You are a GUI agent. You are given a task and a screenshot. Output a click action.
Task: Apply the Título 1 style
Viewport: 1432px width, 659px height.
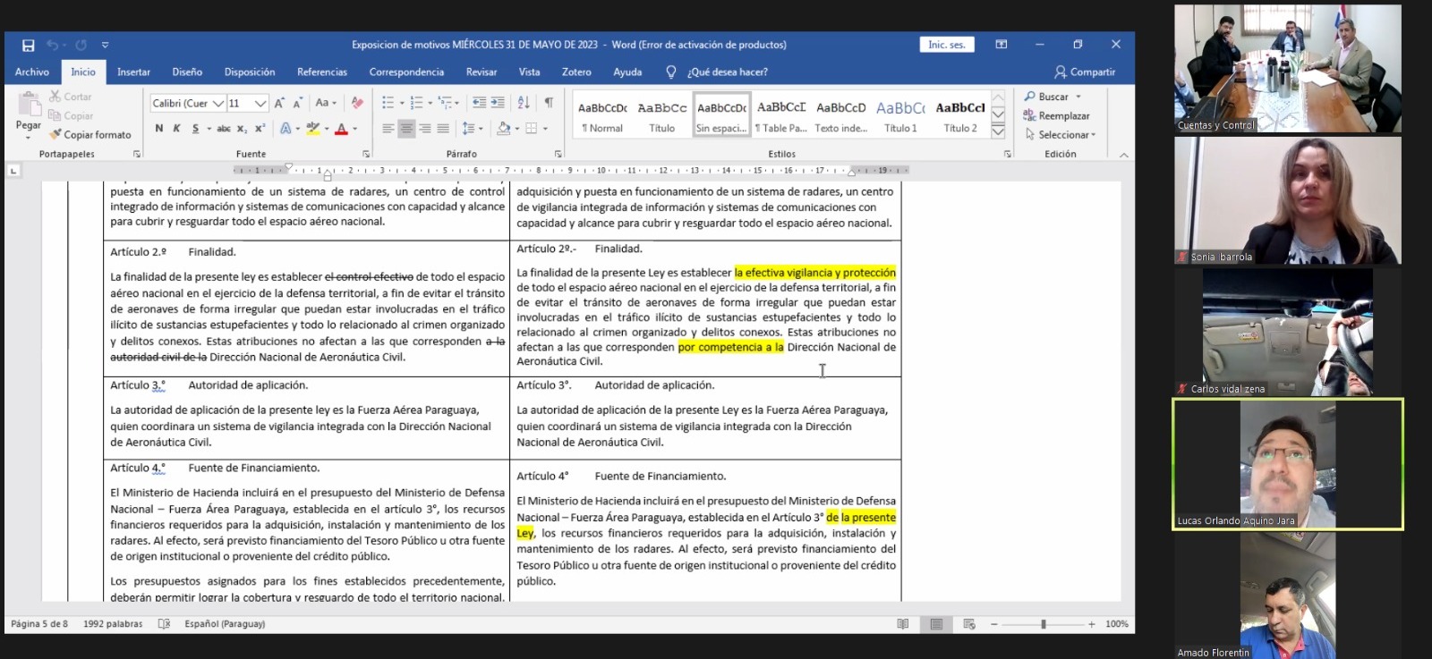(900, 115)
